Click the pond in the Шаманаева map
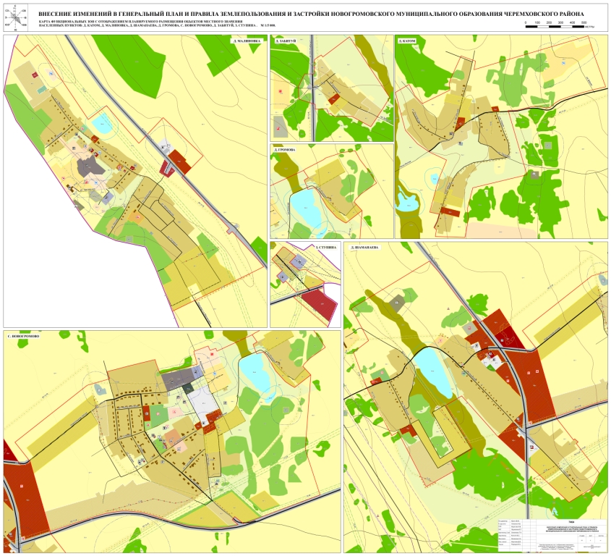Screen dimensions: 611x556 pos(433,373)
